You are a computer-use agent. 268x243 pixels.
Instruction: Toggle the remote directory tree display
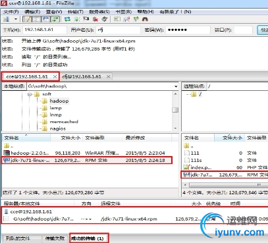coord(46,19)
